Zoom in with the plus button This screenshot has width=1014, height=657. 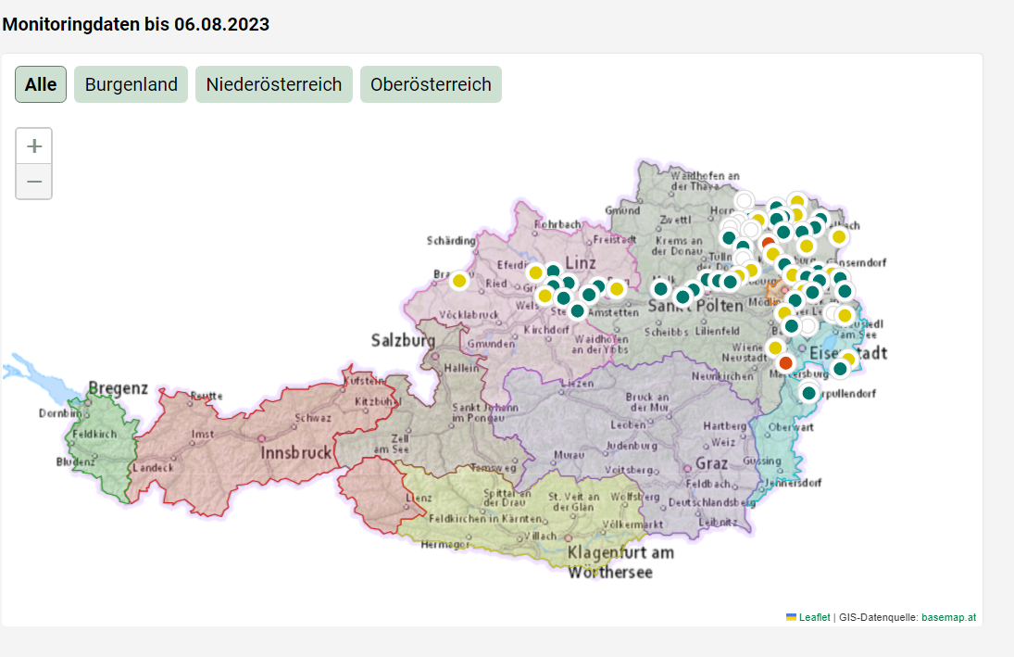click(34, 146)
